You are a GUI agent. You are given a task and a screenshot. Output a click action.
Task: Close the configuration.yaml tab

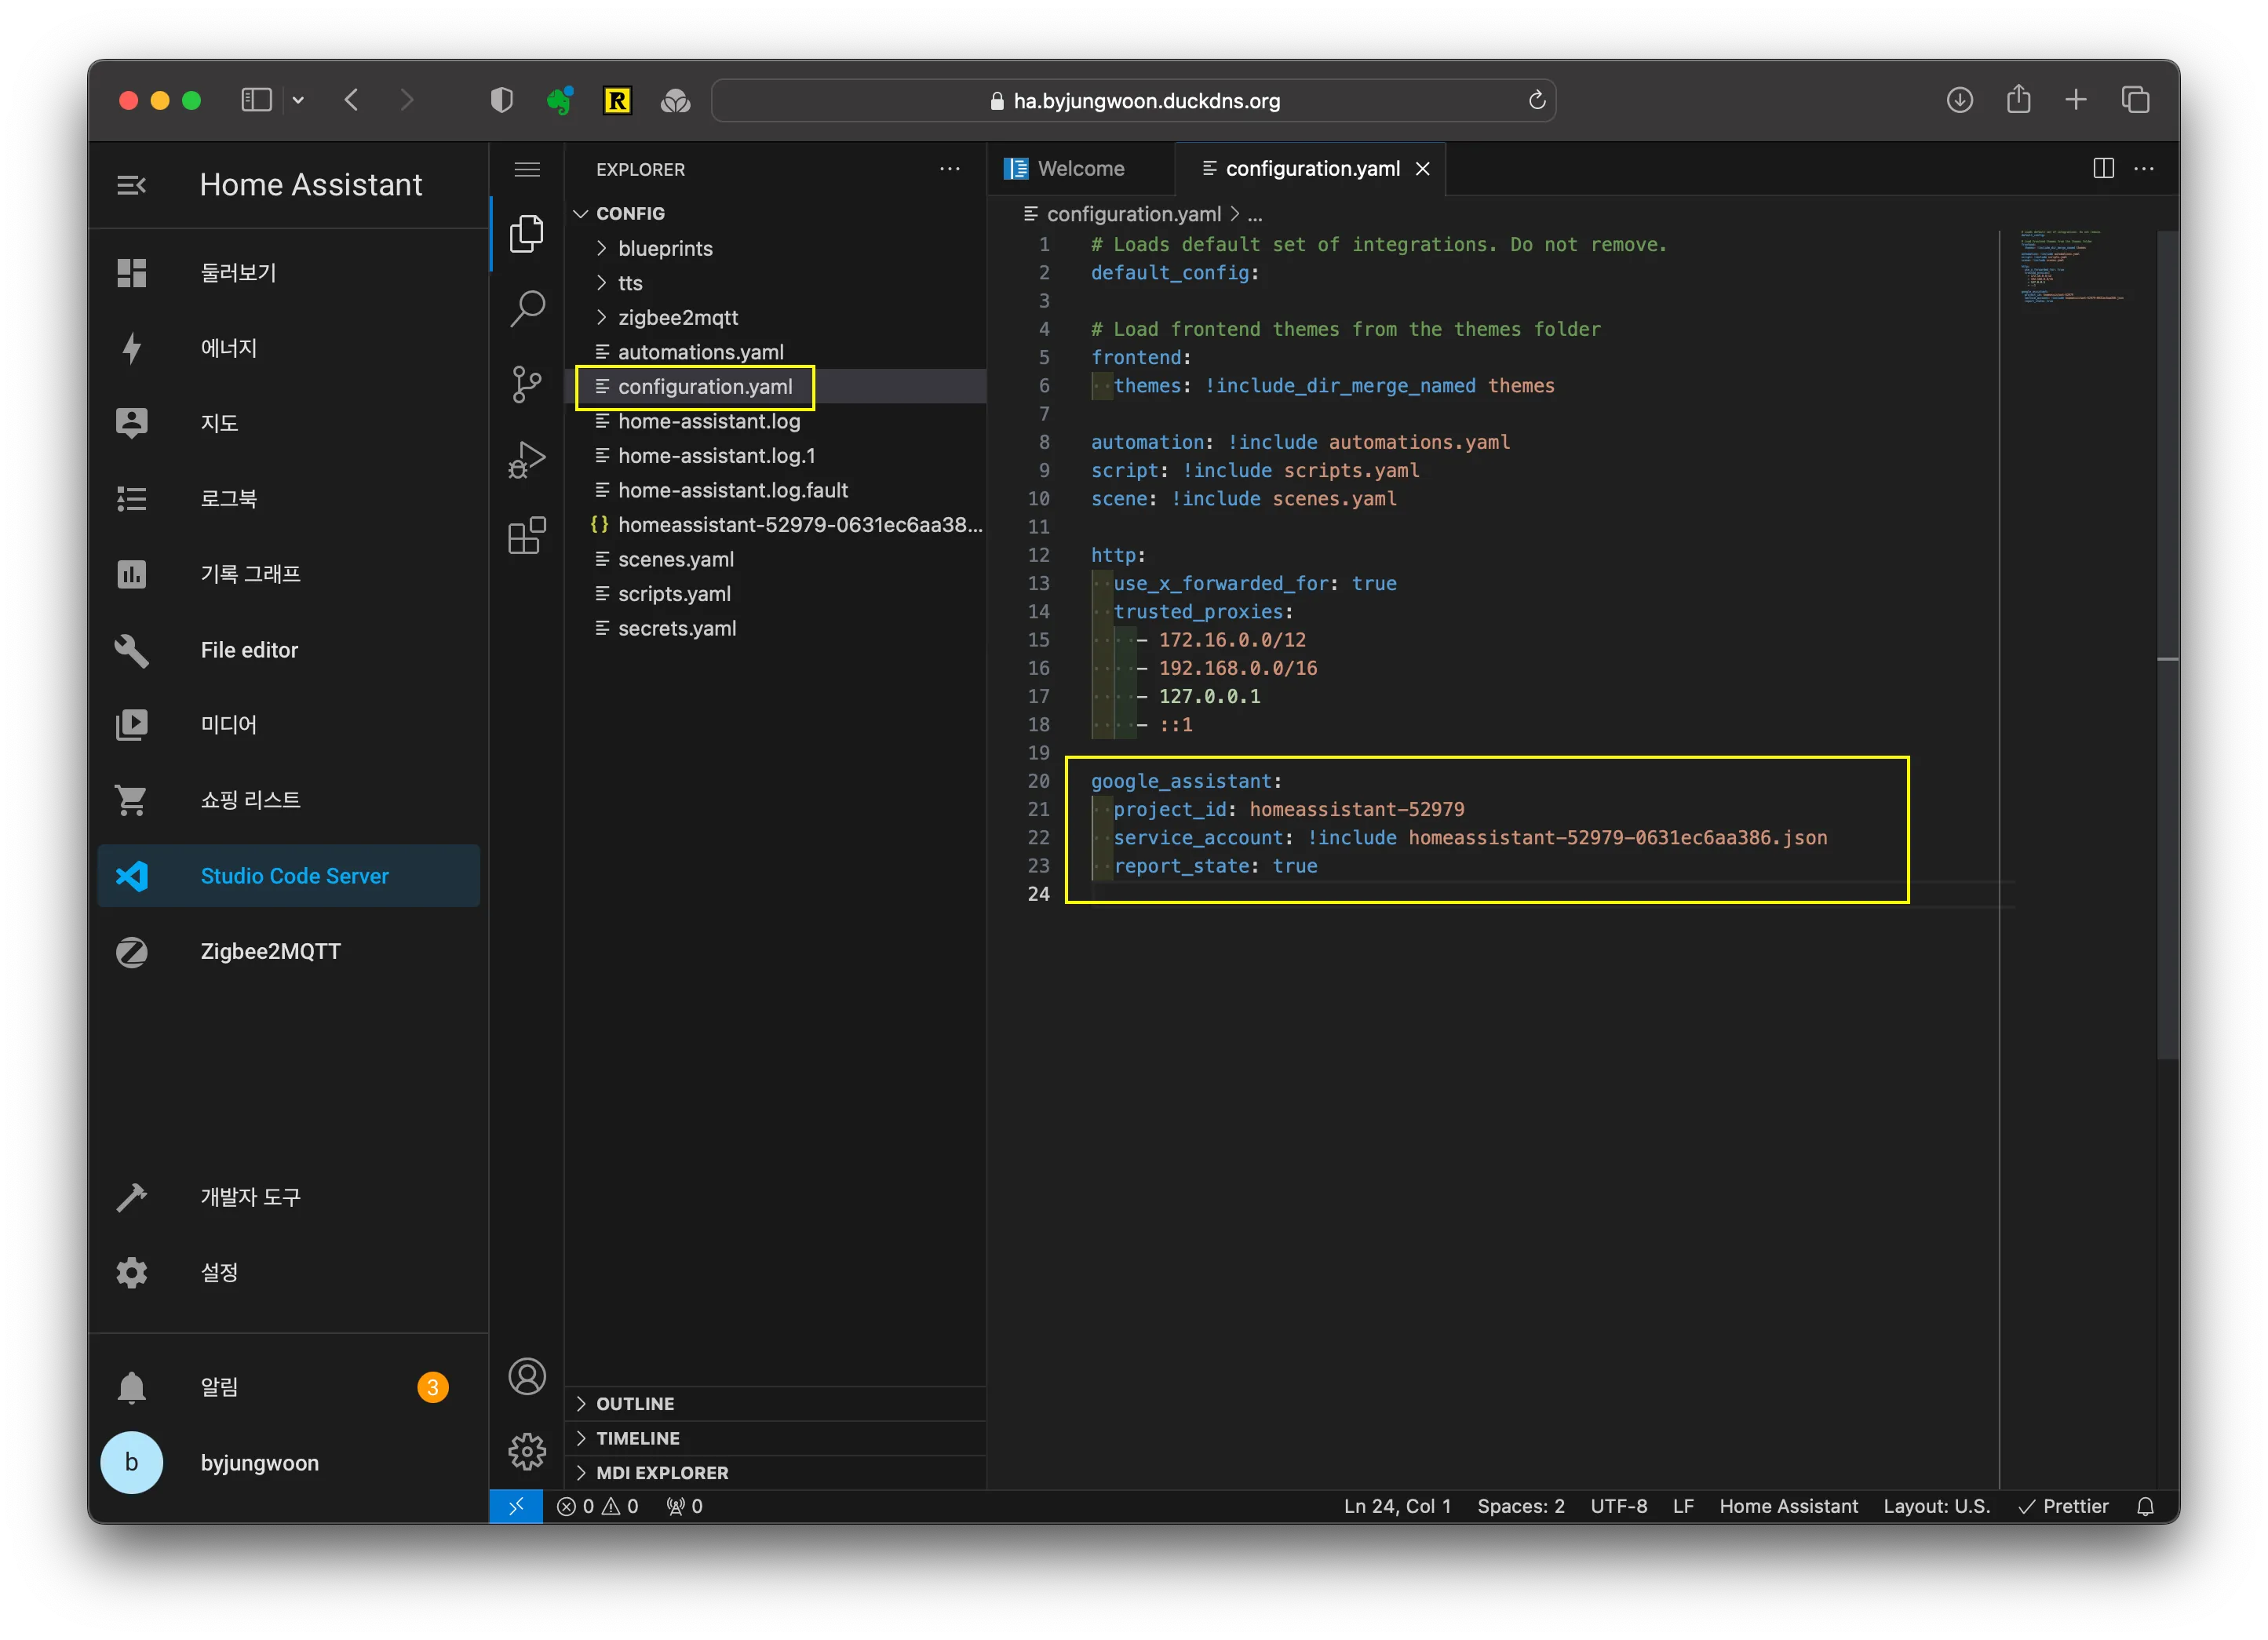click(1422, 169)
